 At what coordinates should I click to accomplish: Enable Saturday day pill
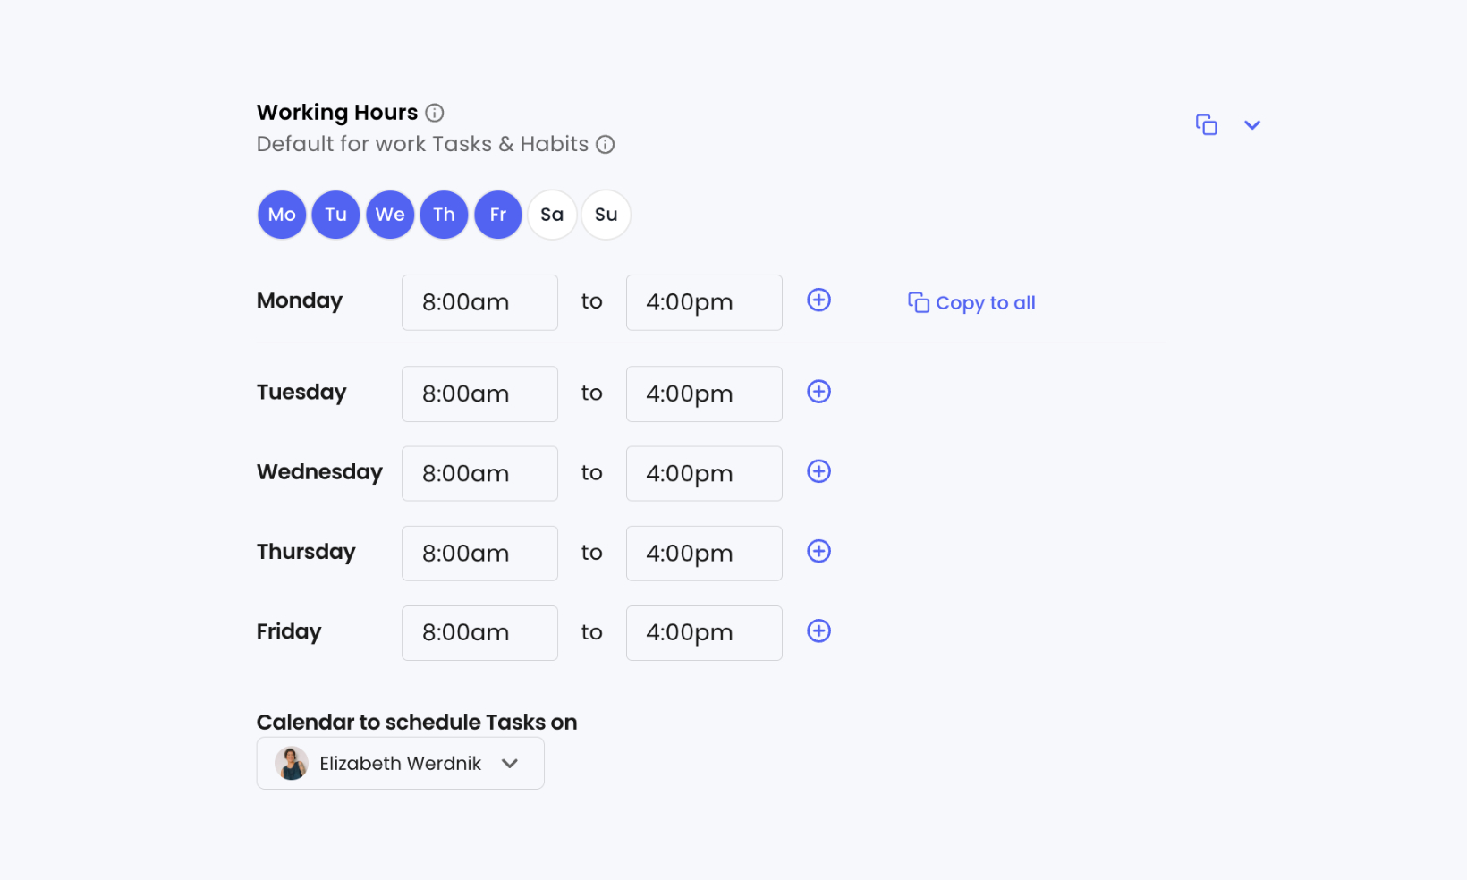click(x=552, y=215)
